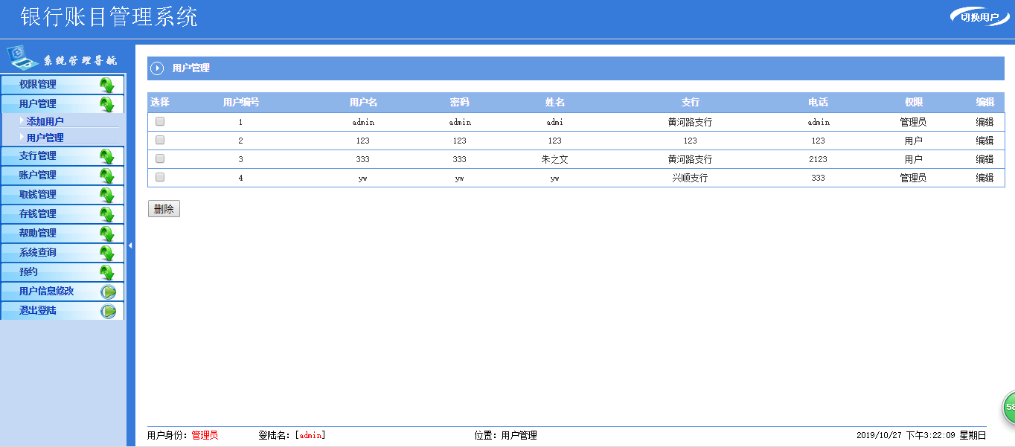Click green arrow icon beside 支行管理
Screen dimensions: 1015x447
pyautogui.click(x=107, y=156)
